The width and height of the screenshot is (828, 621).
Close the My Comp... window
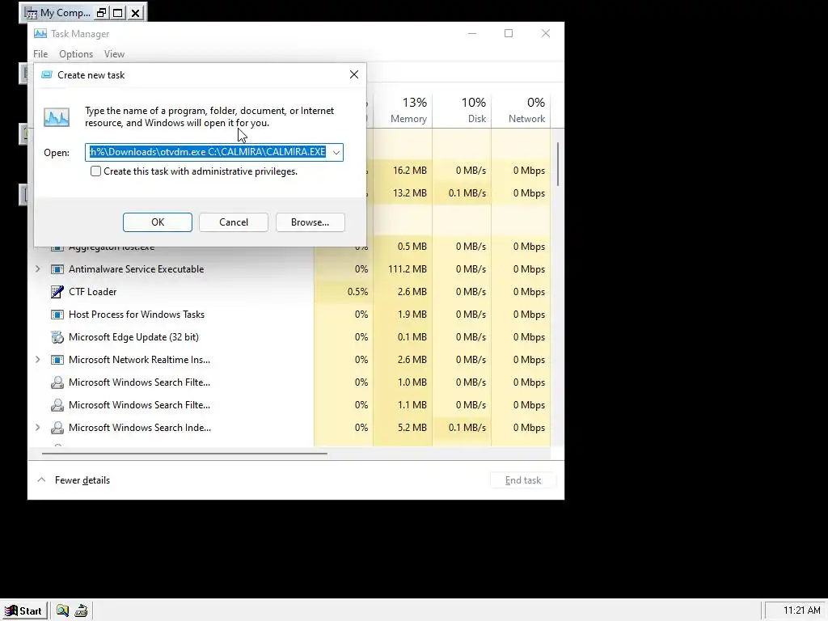(x=136, y=13)
